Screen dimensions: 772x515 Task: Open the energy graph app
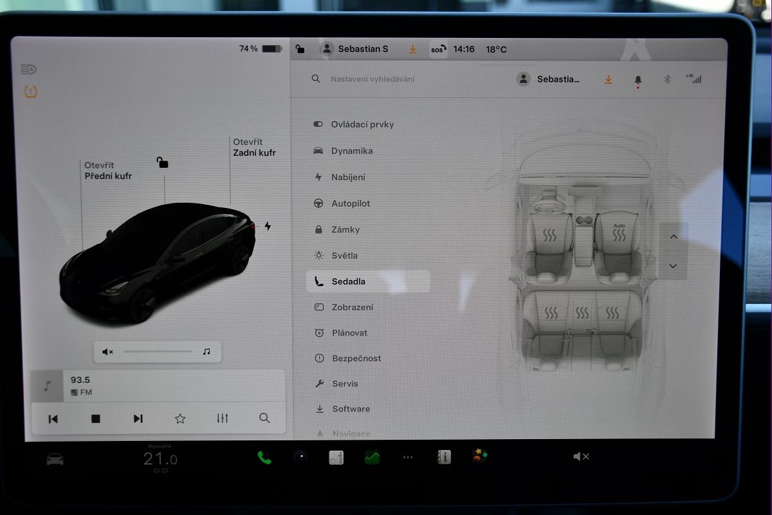coord(372,457)
